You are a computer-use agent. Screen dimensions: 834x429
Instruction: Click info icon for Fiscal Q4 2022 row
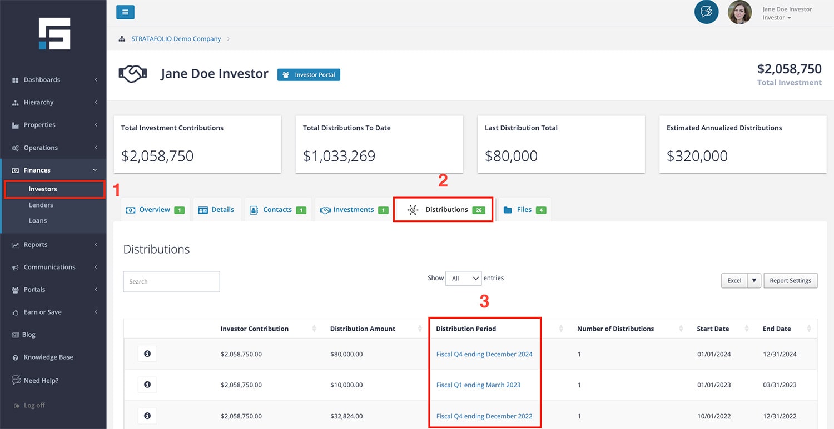[x=147, y=416]
